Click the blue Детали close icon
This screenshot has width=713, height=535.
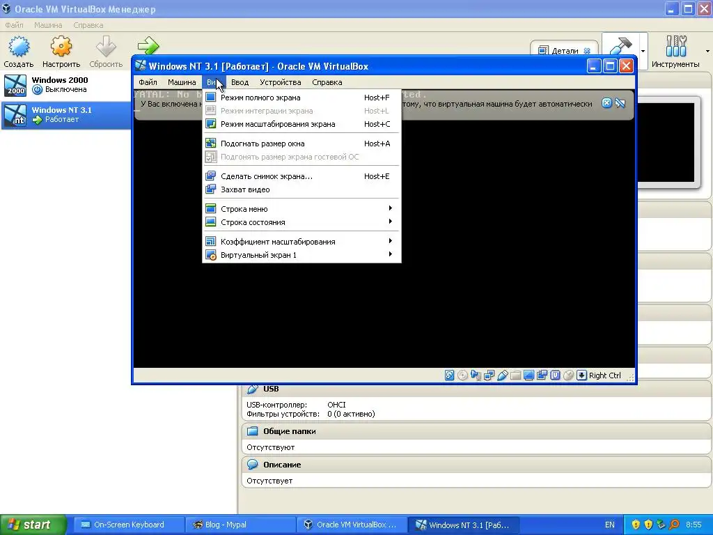(587, 51)
